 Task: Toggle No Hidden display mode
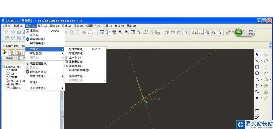click(179, 32)
